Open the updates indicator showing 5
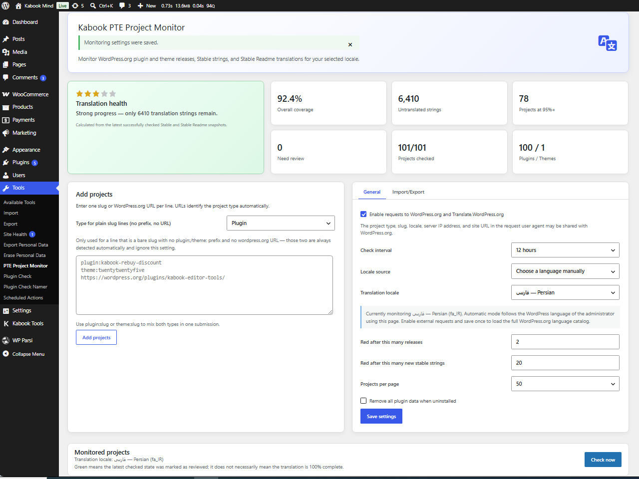Viewport: 639px width, 479px height. [x=78, y=5]
